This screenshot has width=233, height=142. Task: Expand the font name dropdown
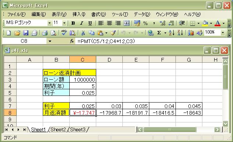tap(49, 23)
